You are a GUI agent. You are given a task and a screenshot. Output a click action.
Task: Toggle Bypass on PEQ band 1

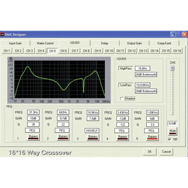coord(32,137)
